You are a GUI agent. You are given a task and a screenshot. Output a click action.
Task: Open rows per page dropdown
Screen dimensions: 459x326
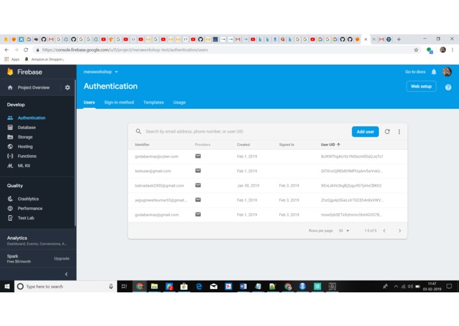344,231
